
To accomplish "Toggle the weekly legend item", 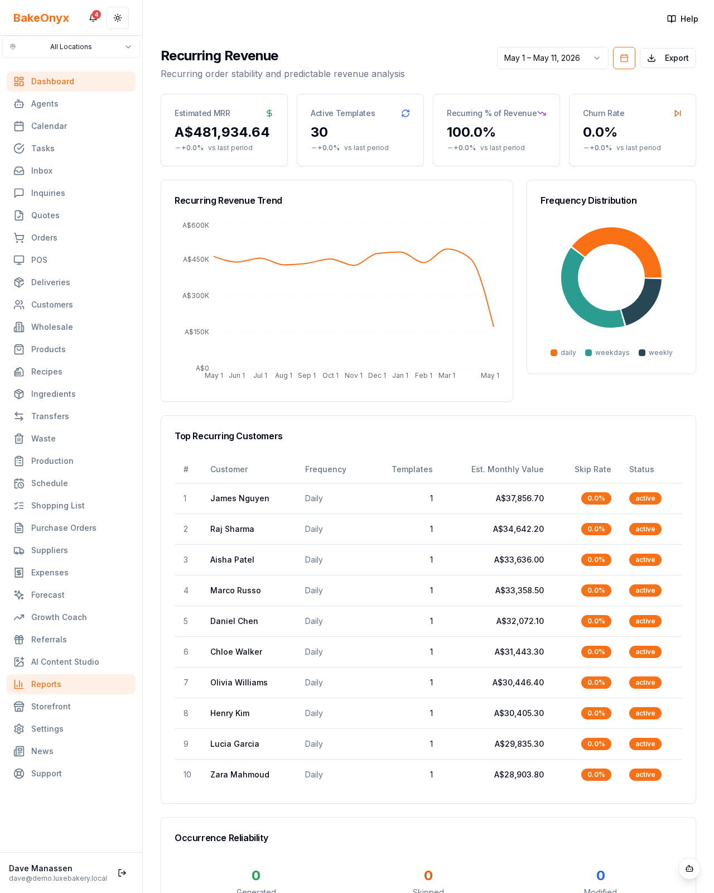I will (x=655, y=353).
